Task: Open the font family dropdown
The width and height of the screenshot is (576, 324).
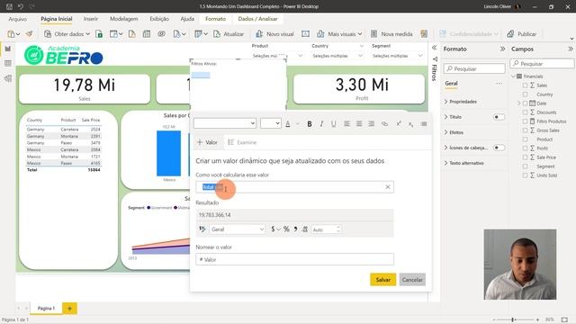Action: click(225, 123)
